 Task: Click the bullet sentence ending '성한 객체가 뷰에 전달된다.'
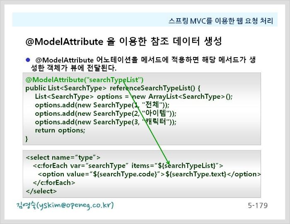(143, 64)
